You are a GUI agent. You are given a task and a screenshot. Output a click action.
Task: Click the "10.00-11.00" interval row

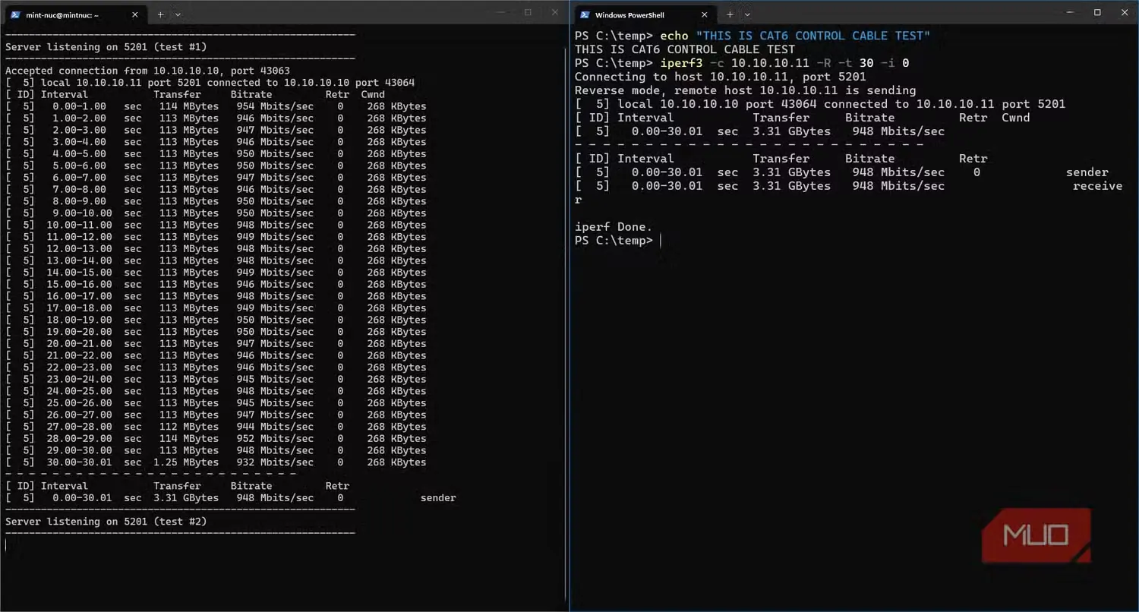coord(216,225)
